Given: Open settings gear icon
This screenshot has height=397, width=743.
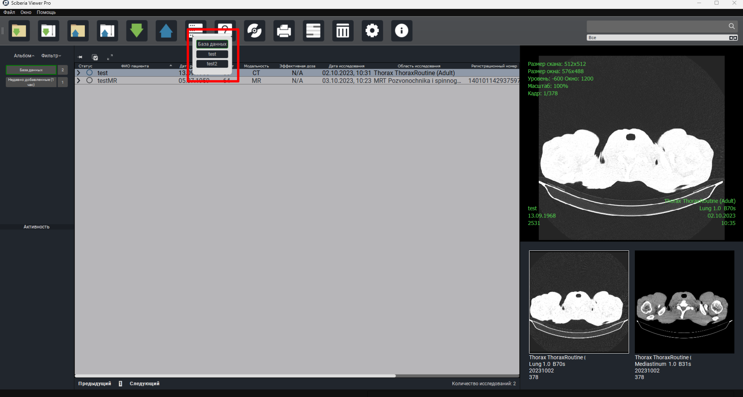Looking at the screenshot, I should point(372,31).
